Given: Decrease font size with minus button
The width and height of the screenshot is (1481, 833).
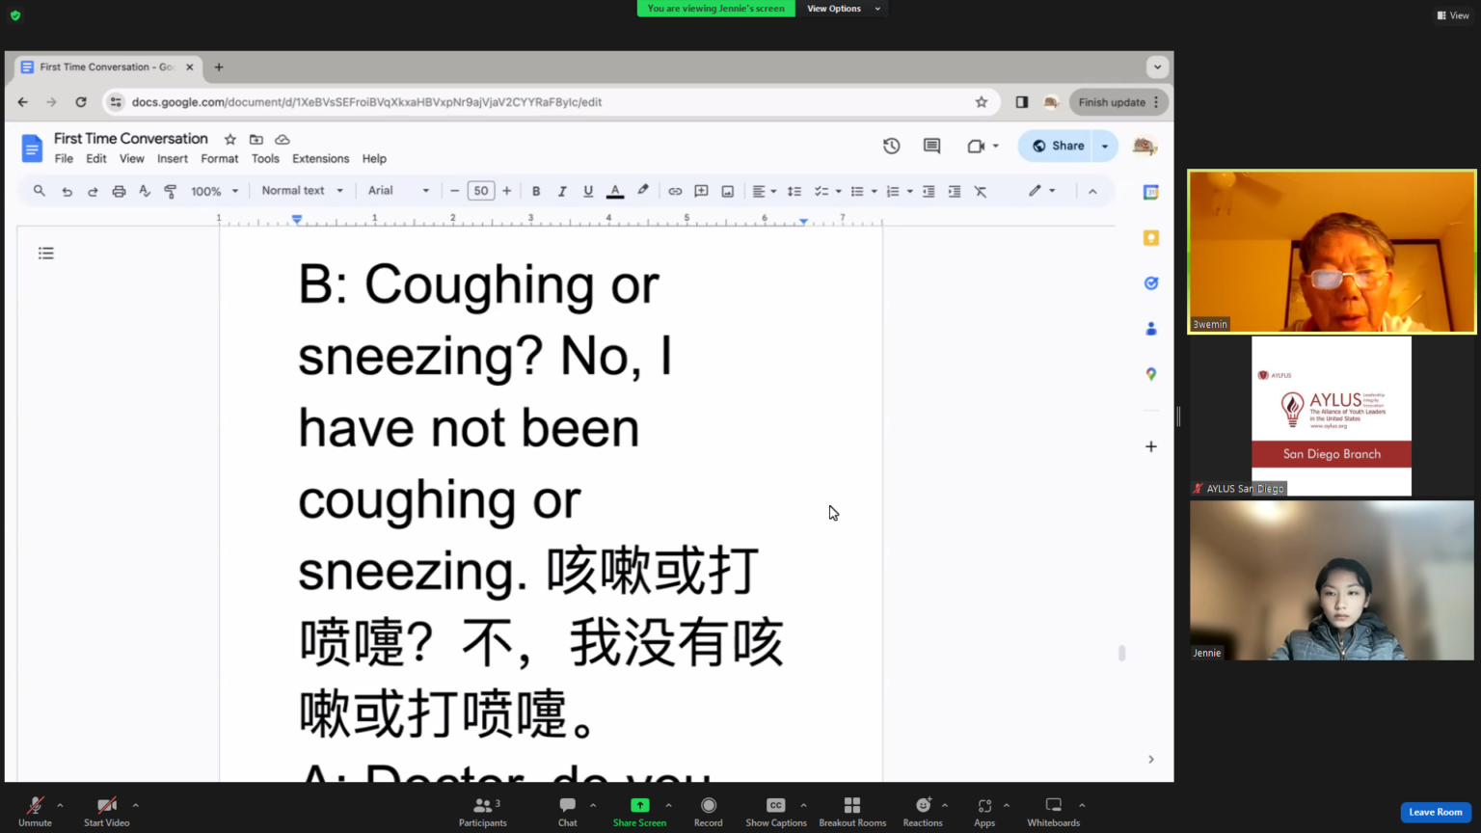Looking at the screenshot, I should tap(455, 191).
